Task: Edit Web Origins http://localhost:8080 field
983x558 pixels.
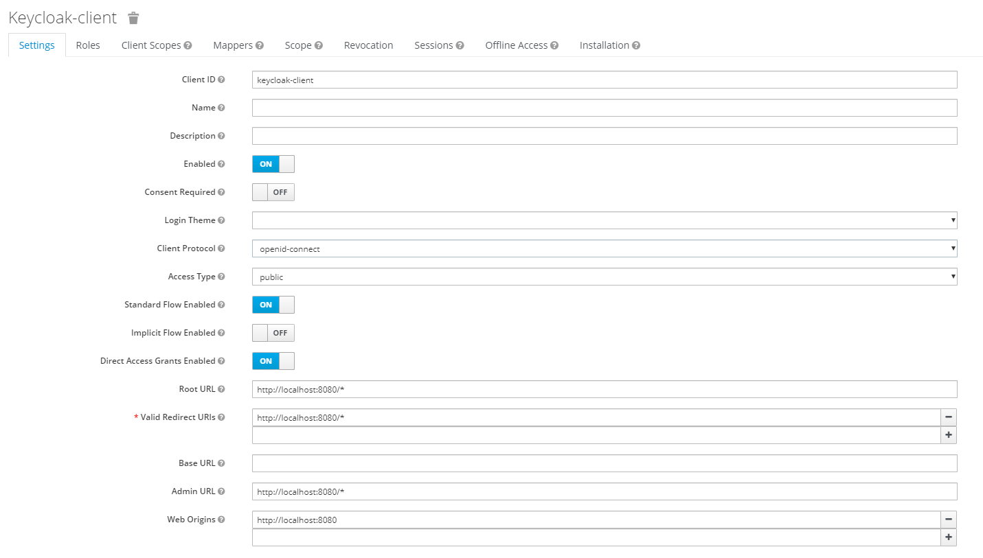Action: click(596, 520)
